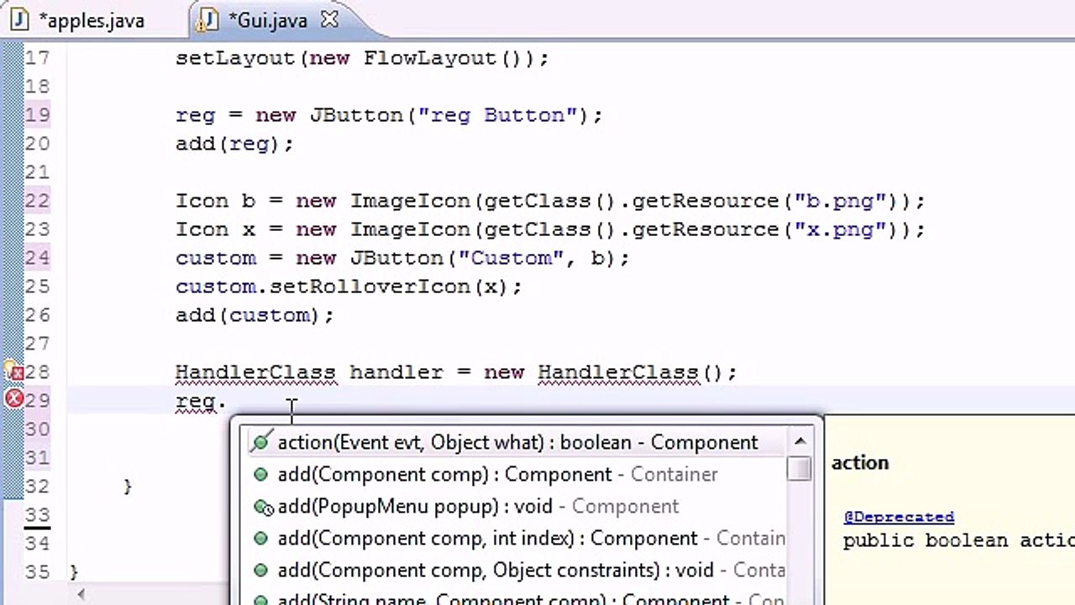The image size is (1075, 605).
Task: Choose add(Component comp, Object constraints) suggestion
Action: coord(517,570)
